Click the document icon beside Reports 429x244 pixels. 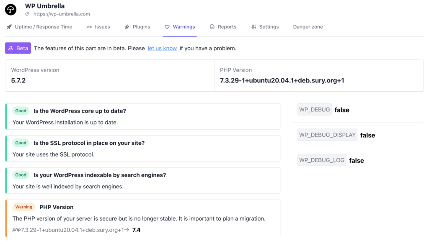(212, 27)
